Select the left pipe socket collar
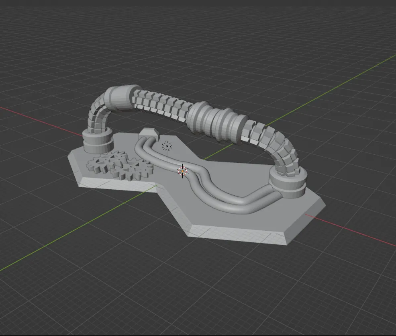The image size is (396, 336). 98,140
